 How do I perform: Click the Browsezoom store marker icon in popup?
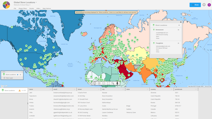point(154,30)
